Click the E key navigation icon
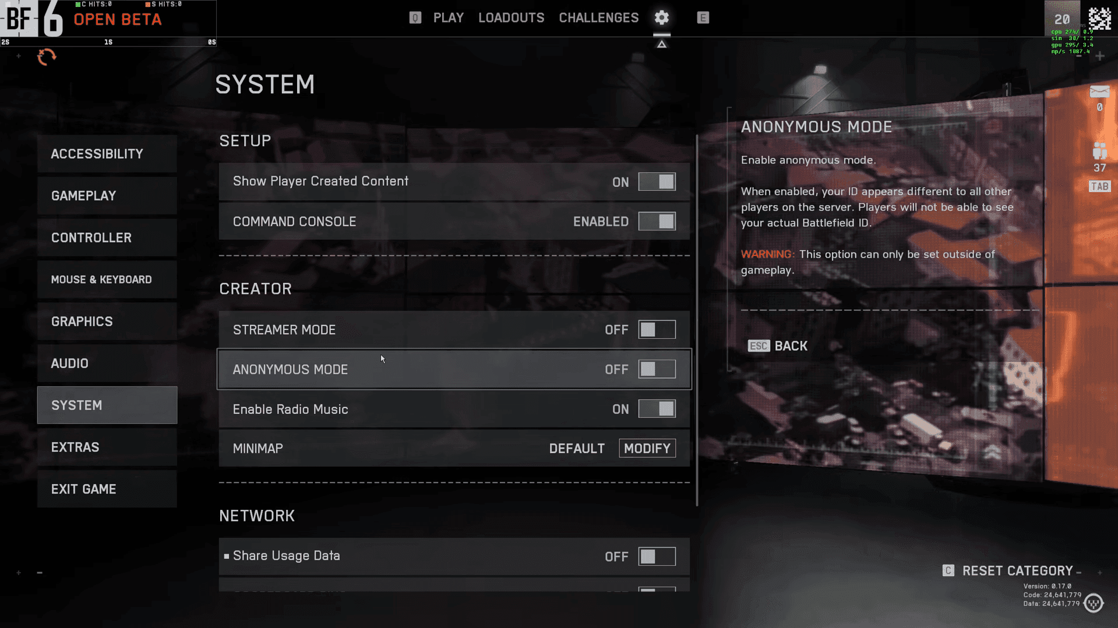 [x=703, y=17]
